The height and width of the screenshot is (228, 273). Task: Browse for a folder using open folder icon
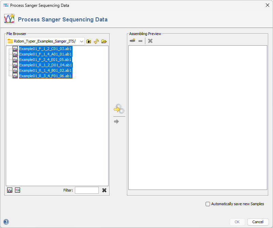[x=104, y=41]
